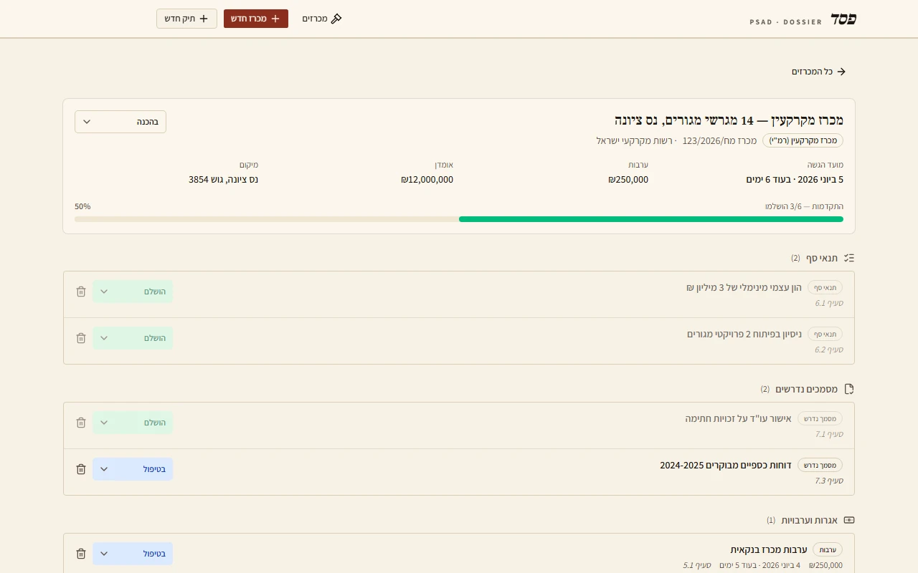
Task: Click the מכרז מקרקעין (רמ"י) tag
Action: point(803,140)
